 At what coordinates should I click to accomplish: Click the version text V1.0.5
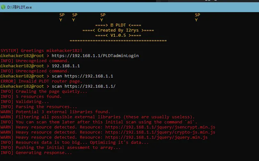(118, 35)
